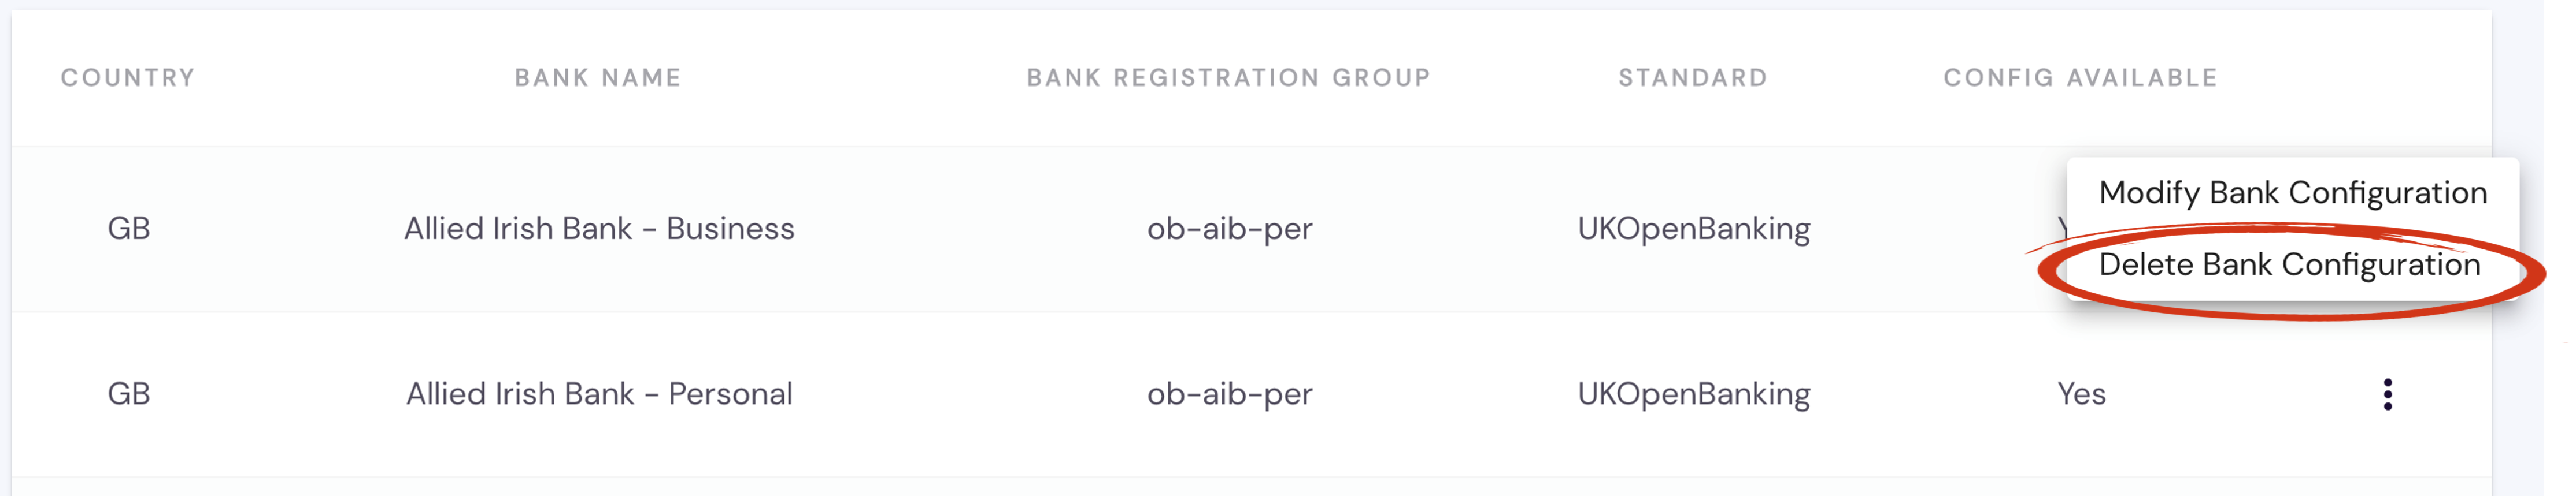Click GB in the Business bank row

(x=128, y=229)
